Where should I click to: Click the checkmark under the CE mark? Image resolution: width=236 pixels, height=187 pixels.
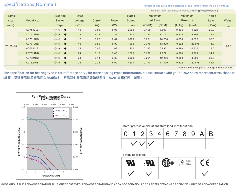pyautogui.click(x=205, y=174)
